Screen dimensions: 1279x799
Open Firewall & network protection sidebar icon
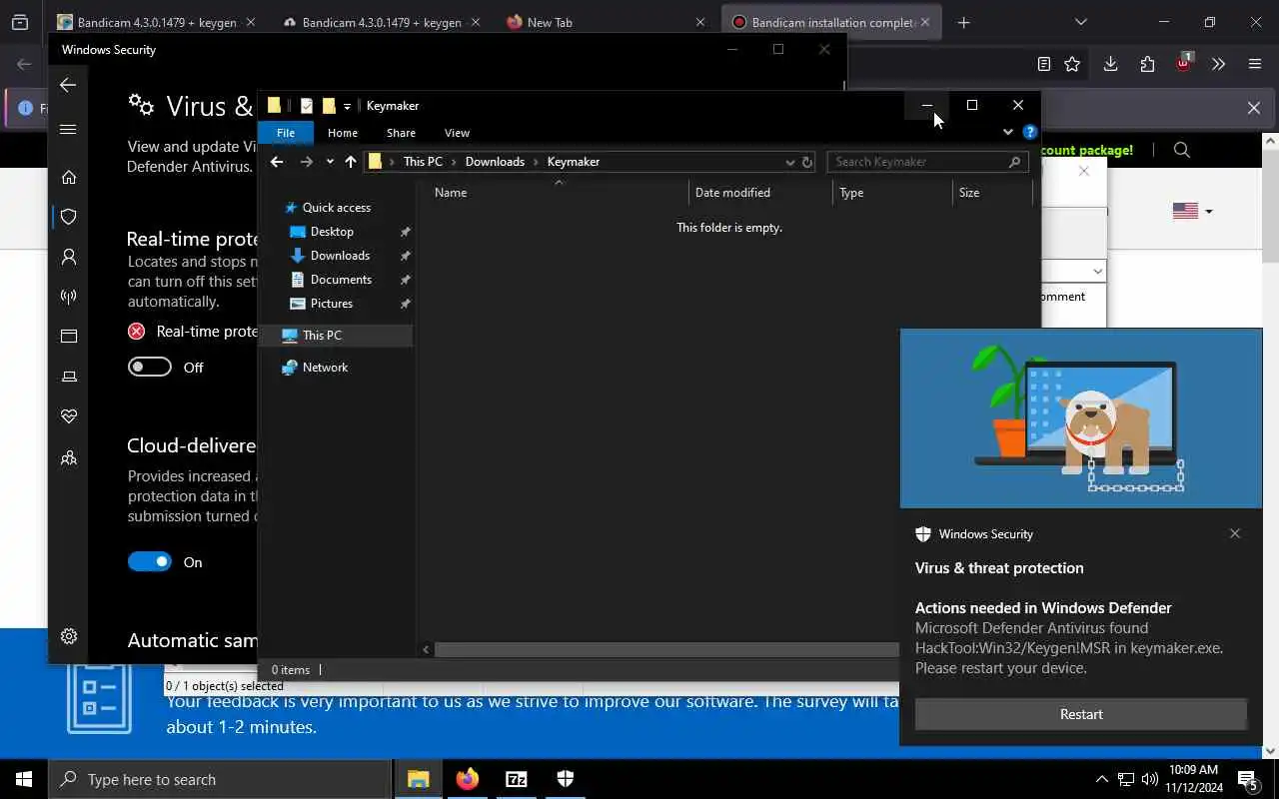tap(69, 297)
